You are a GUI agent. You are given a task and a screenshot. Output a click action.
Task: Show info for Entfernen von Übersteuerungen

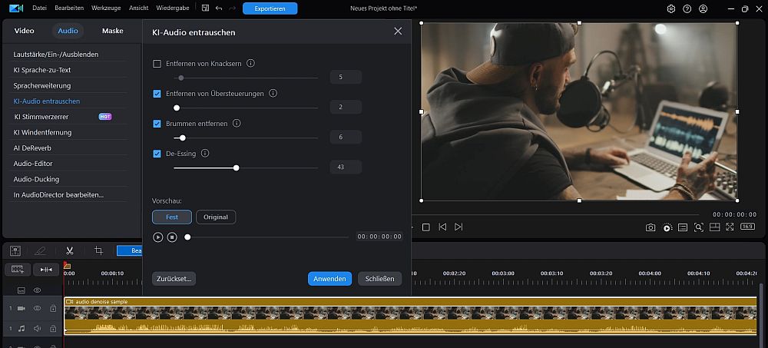273,93
